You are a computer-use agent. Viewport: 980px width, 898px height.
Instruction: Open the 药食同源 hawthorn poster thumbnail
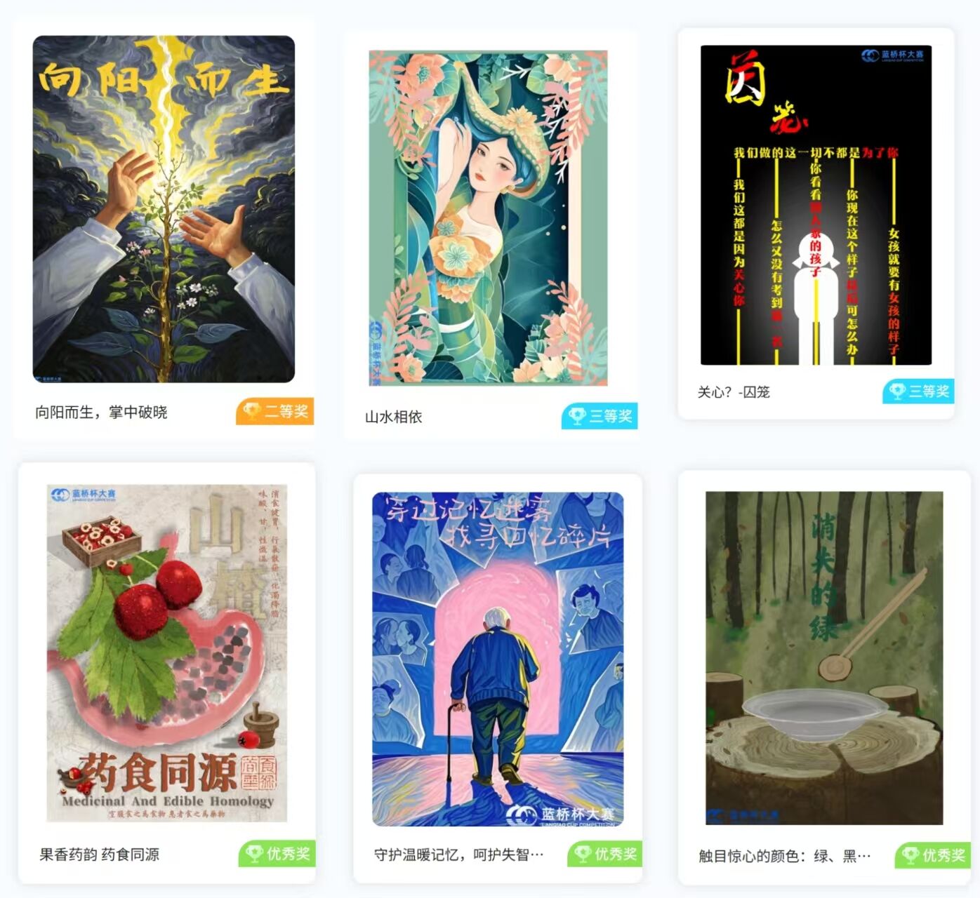coord(167,653)
